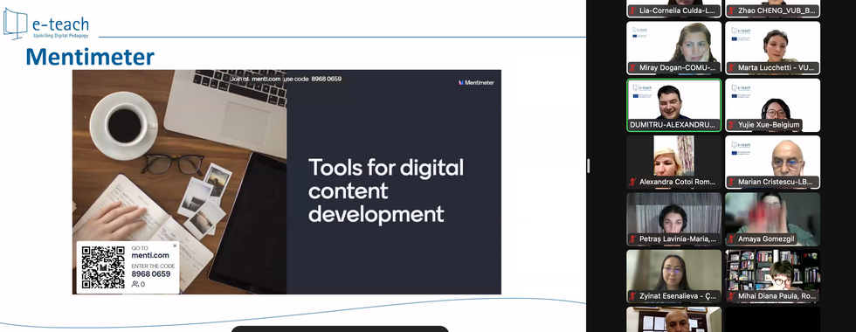The height and width of the screenshot is (332, 856).
Task: Click the code 8968 0659 in popup
Action: coord(150,274)
